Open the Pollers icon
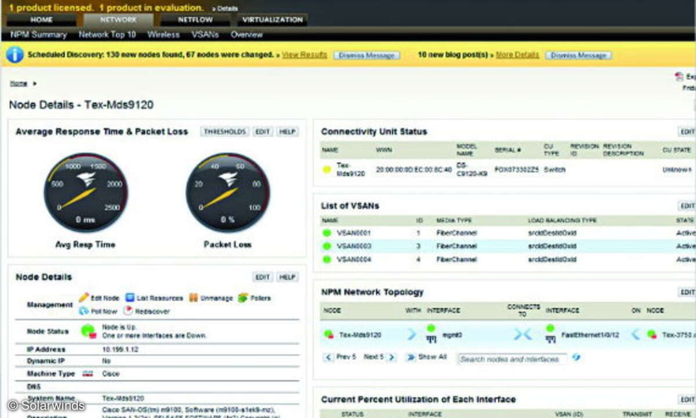Screen dimensions: 696x418 [242, 297]
